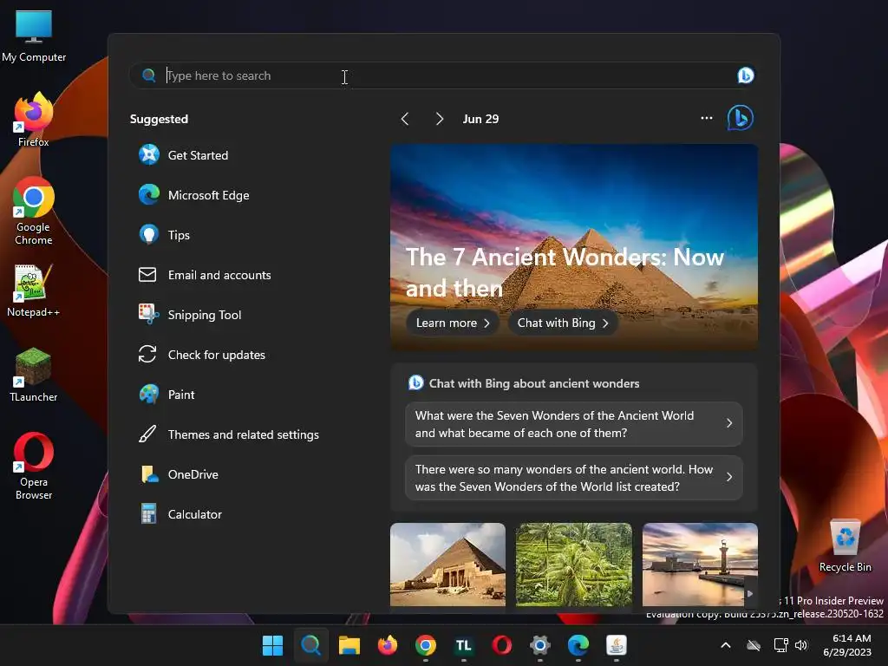Launch Snipping Tool from suggestions
Viewport: 888px width, 666px height.
(x=190, y=314)
